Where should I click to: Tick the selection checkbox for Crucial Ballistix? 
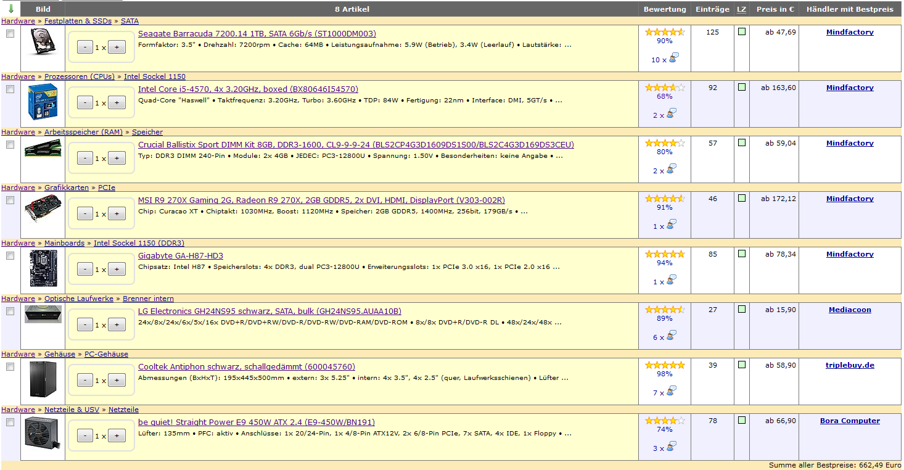[x=10, y=145]
